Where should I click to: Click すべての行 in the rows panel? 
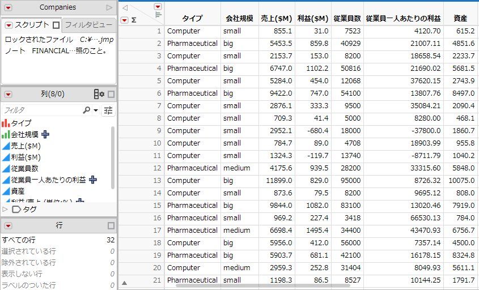point(19,240)
